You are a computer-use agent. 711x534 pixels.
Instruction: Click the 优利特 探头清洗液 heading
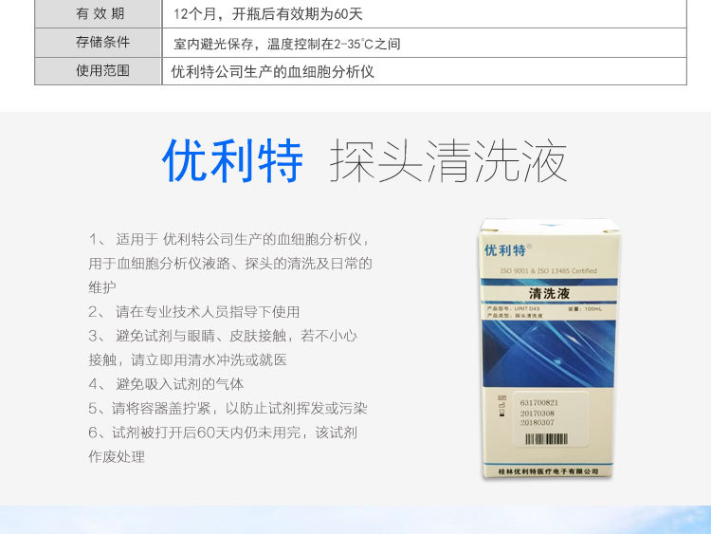[365, 161]
